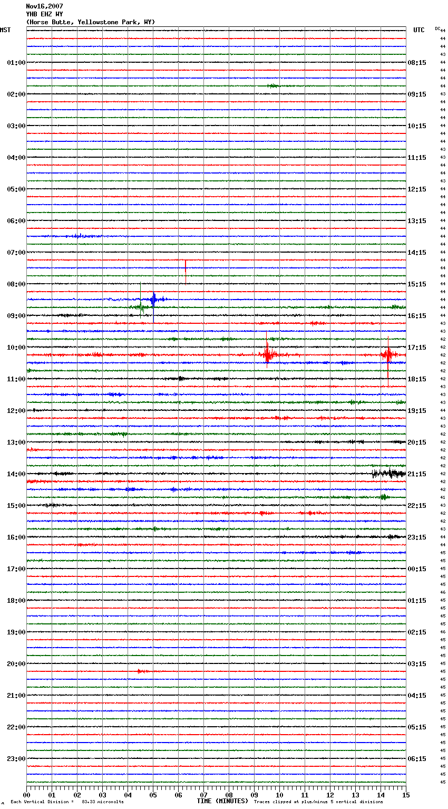Viewport: 448px width, 809px height.
Task: Click the blue seismic event near minute 5
Action: (153, 300)
